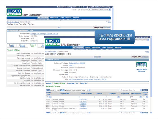Click the EBSCO A-to-Z logo
The image size is (158, 119).
pos(141,65)
